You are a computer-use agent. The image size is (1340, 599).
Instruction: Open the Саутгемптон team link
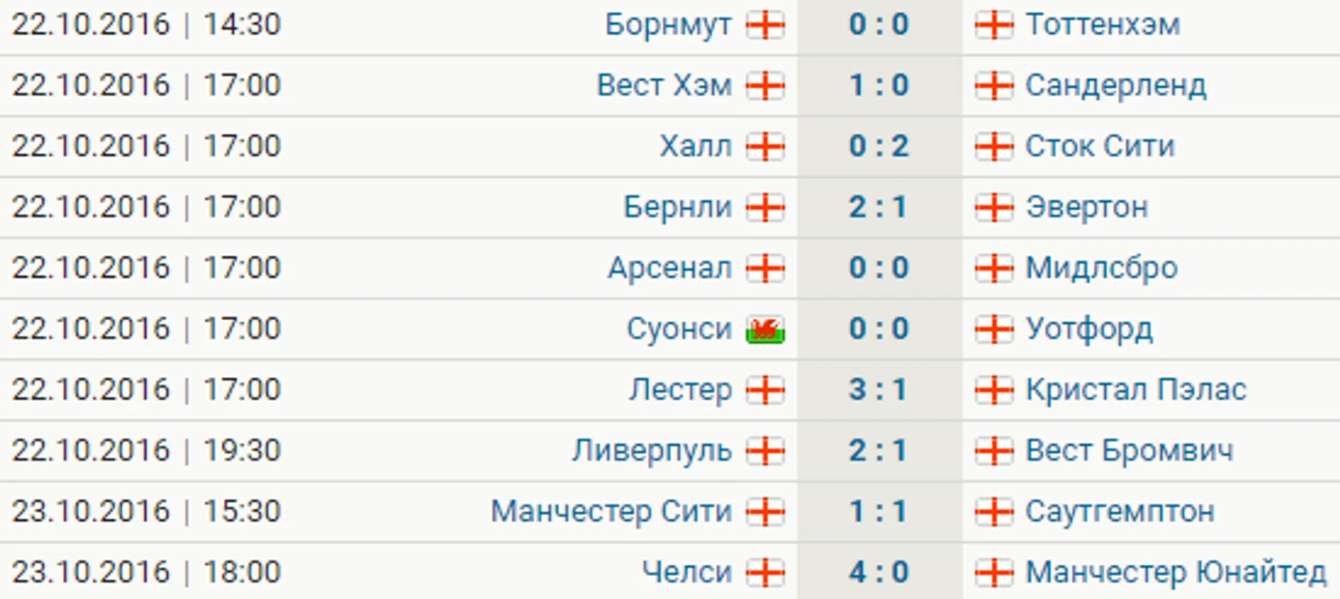pos(1121,513)
